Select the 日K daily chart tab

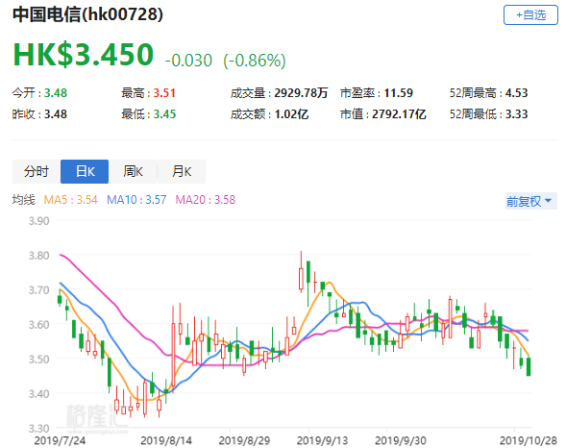85,171
